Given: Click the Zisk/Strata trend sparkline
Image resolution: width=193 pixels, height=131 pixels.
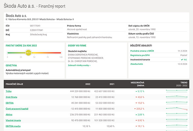Looking at the screenshot, I should 177,97.
